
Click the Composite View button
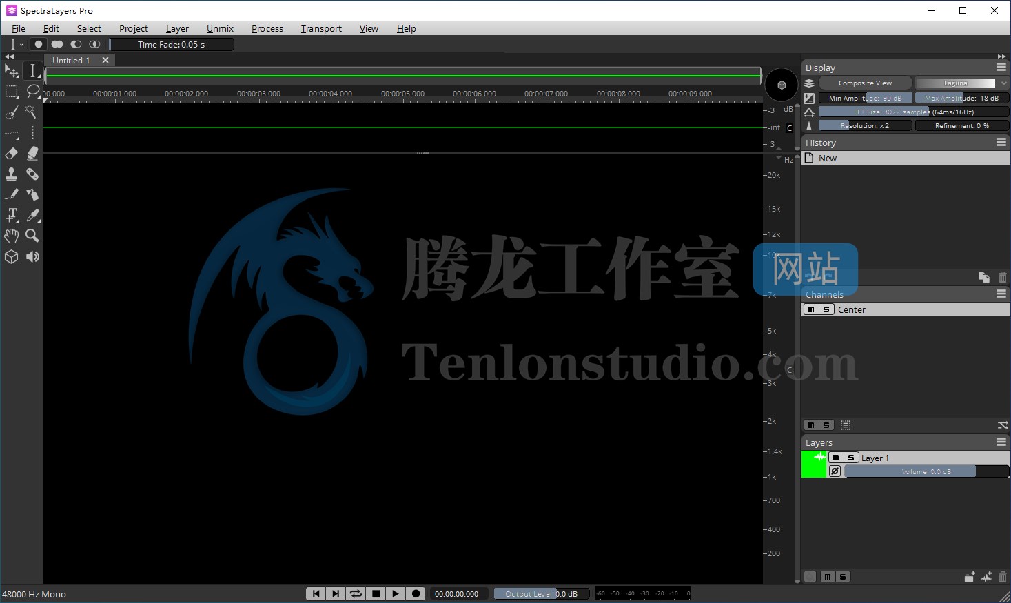865,83
